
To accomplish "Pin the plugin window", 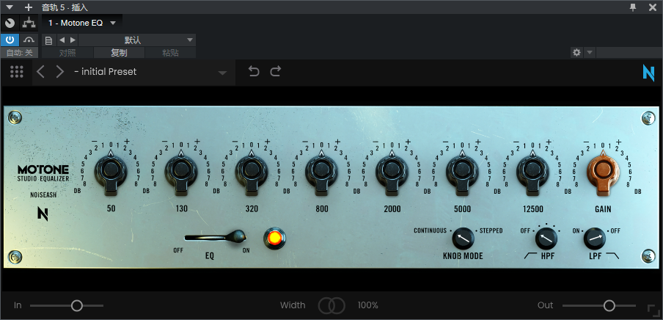I will coord(633,7).
